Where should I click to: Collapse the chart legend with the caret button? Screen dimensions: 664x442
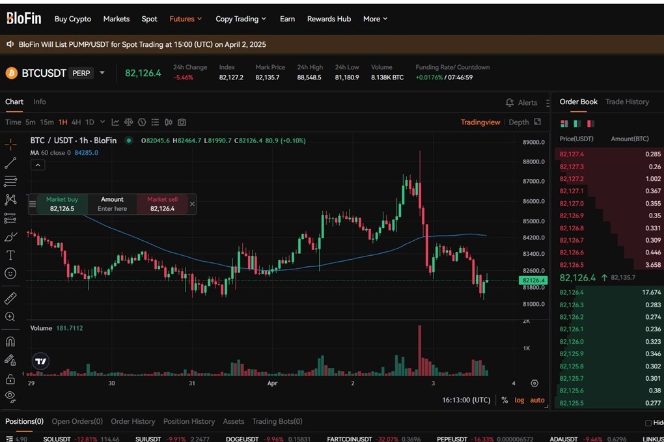[38, 165]
